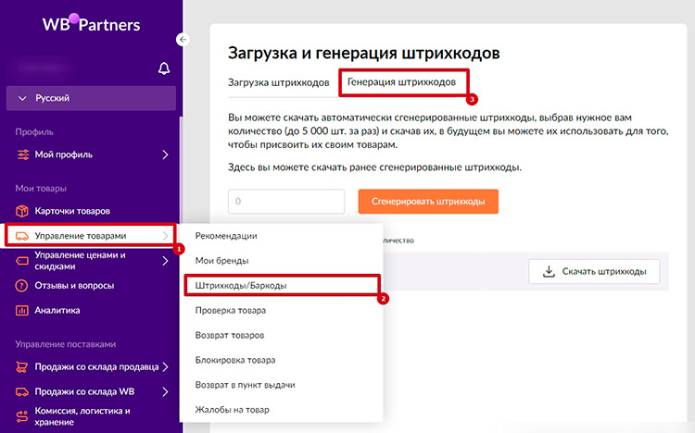Image resolution: width=695 pixels, height=433 pixels.
Task: Switch to the Загрузка штрихкодов tab
Action: (278, 82)
